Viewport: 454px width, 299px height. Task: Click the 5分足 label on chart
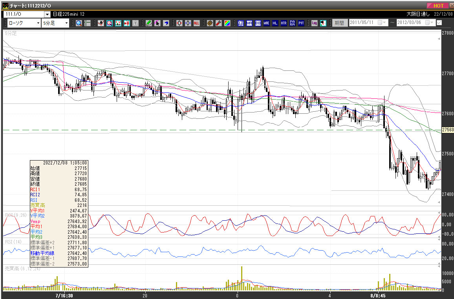[x=11, y=33]
